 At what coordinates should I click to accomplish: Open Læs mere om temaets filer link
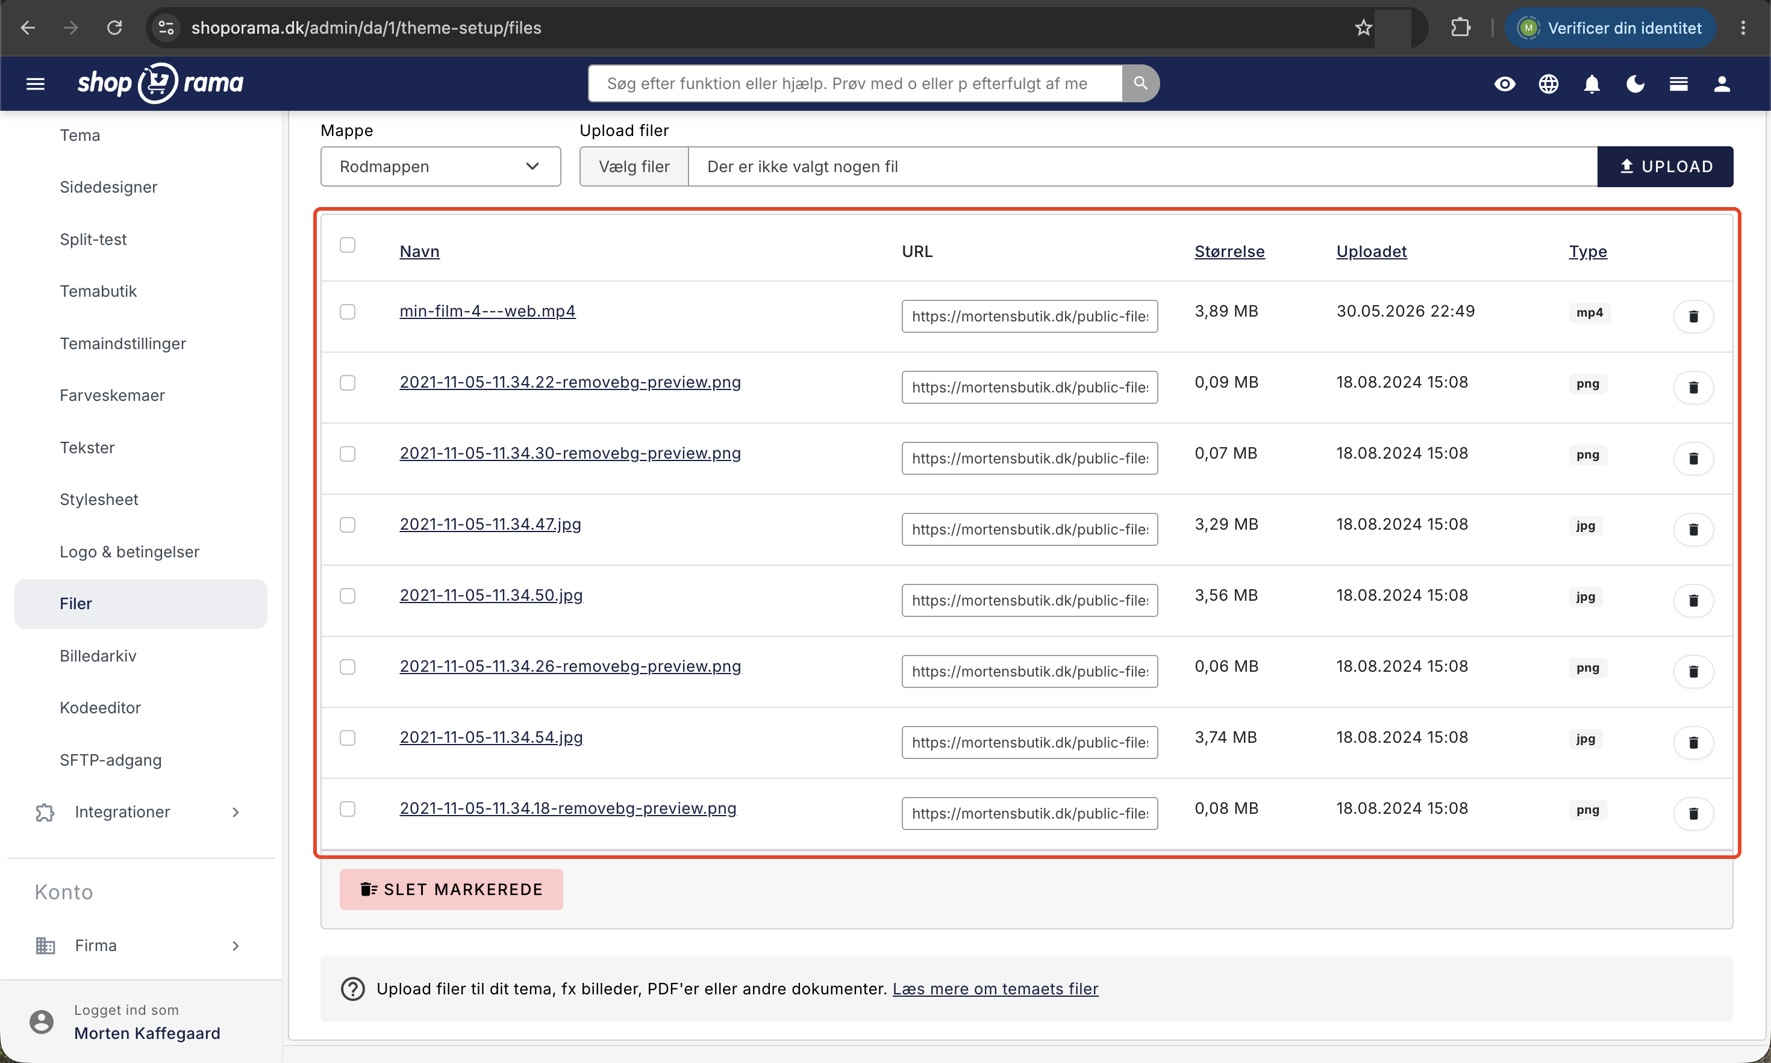[995, 988]
